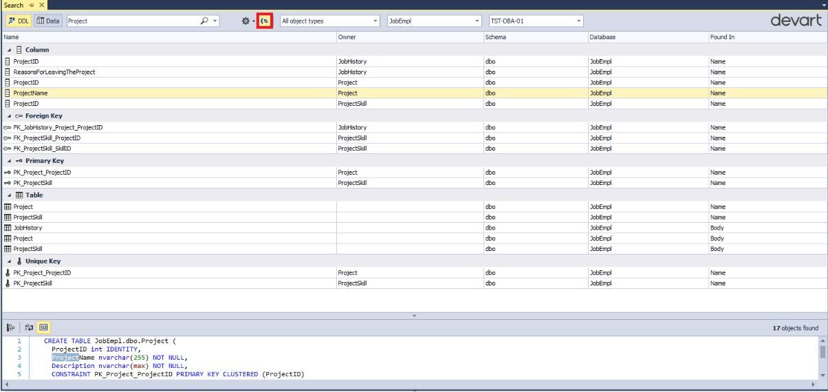Viewport: 828px width, 392px height.
Task: Sort by the Name column header
Action: (168, 36)
